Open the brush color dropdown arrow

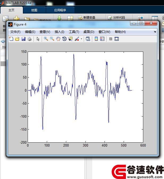pyautogui.click(x=81, y=39)
